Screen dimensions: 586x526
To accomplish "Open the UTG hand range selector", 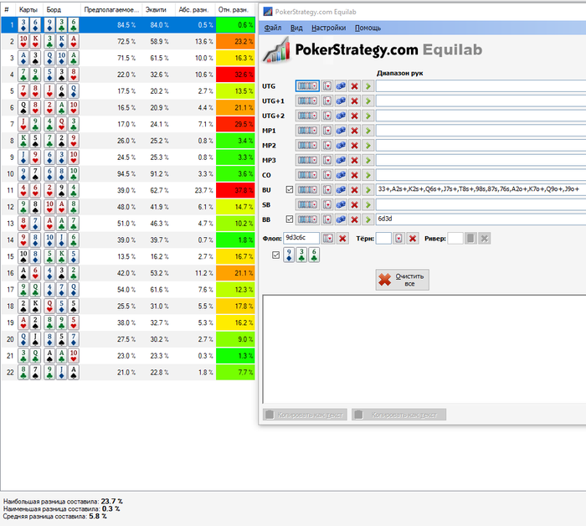I will 307,86.
